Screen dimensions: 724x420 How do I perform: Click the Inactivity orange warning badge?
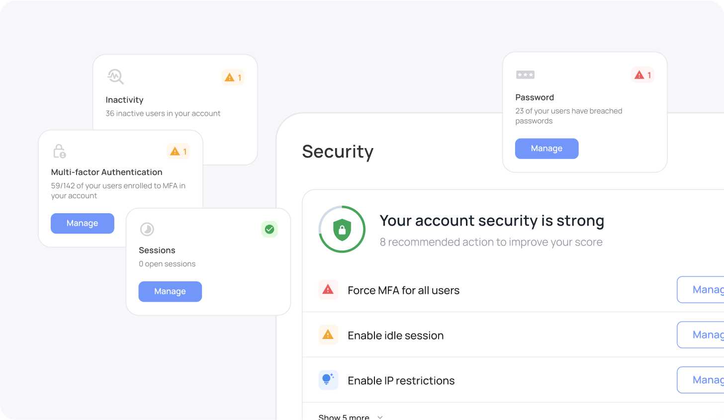[233, 78]
